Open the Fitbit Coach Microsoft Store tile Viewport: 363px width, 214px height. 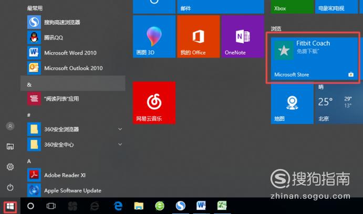(x=315, y=59)
